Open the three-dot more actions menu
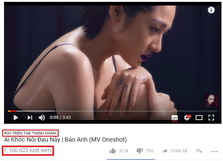 tap(215, 151)
